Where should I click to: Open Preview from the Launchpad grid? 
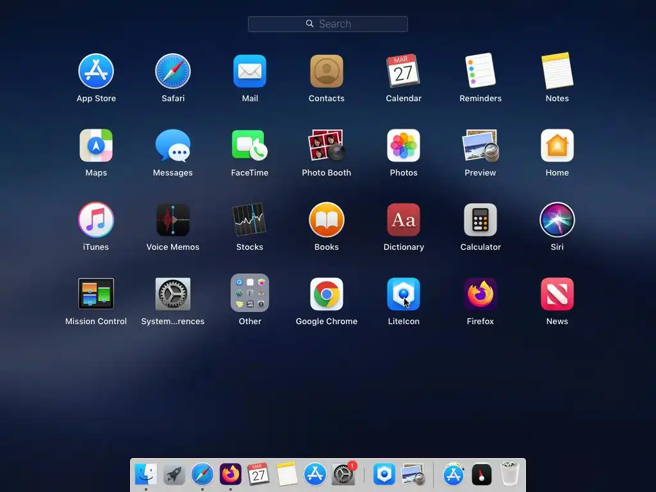(480, 145)
